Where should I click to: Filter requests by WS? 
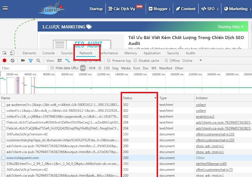[154, 68]
